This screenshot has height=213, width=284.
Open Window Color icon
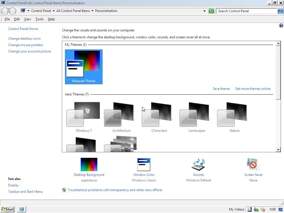144,164
